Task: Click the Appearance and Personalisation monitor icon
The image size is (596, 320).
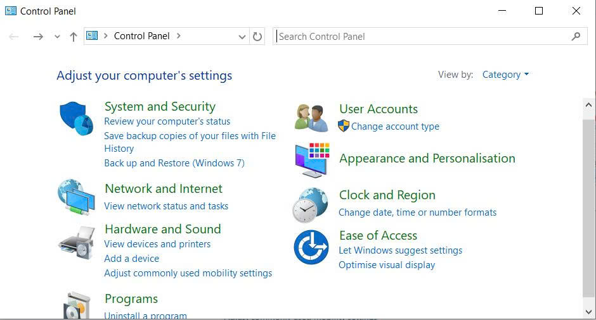Action: click(312, 160)
